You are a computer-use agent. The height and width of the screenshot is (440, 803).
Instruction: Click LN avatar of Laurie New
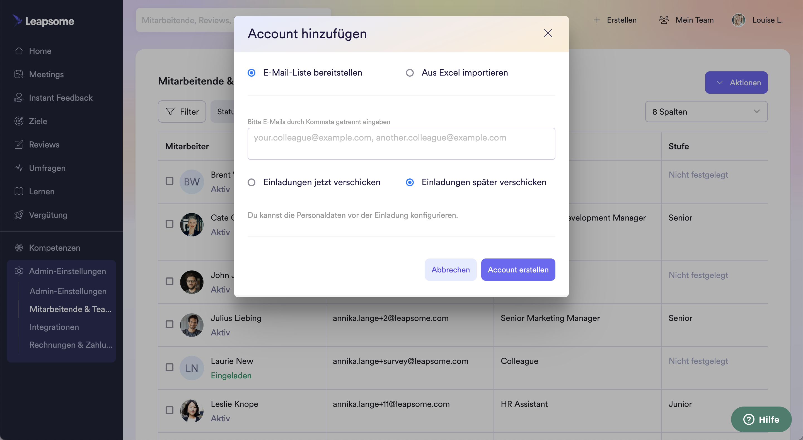point(191,368)
